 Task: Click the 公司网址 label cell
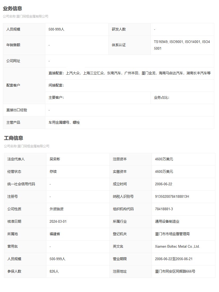pos(24,61)
